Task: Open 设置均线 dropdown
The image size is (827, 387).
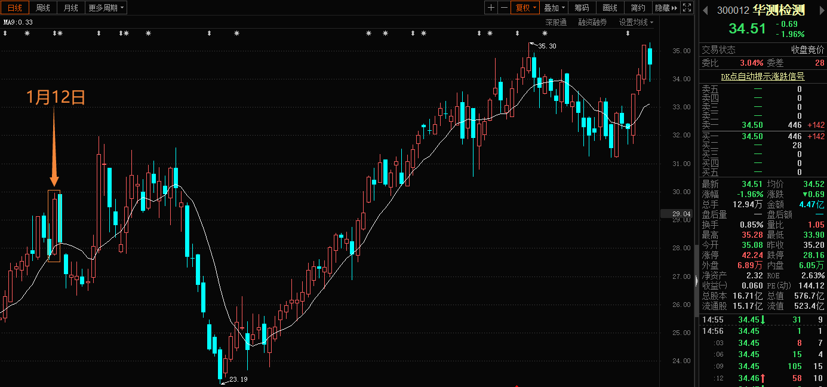Action: point(636,22)
